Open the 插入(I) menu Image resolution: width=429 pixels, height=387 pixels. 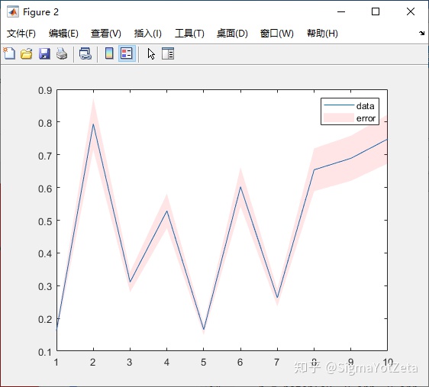148,34
